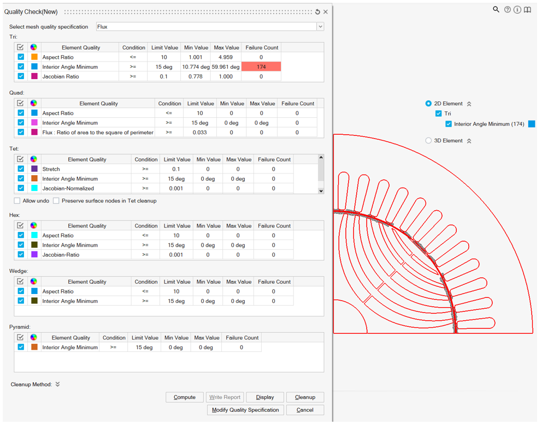This screenshot has height=425, width=542.
Task: Open the mesh quality specification dropdown
Action: [x=320, y=27]
